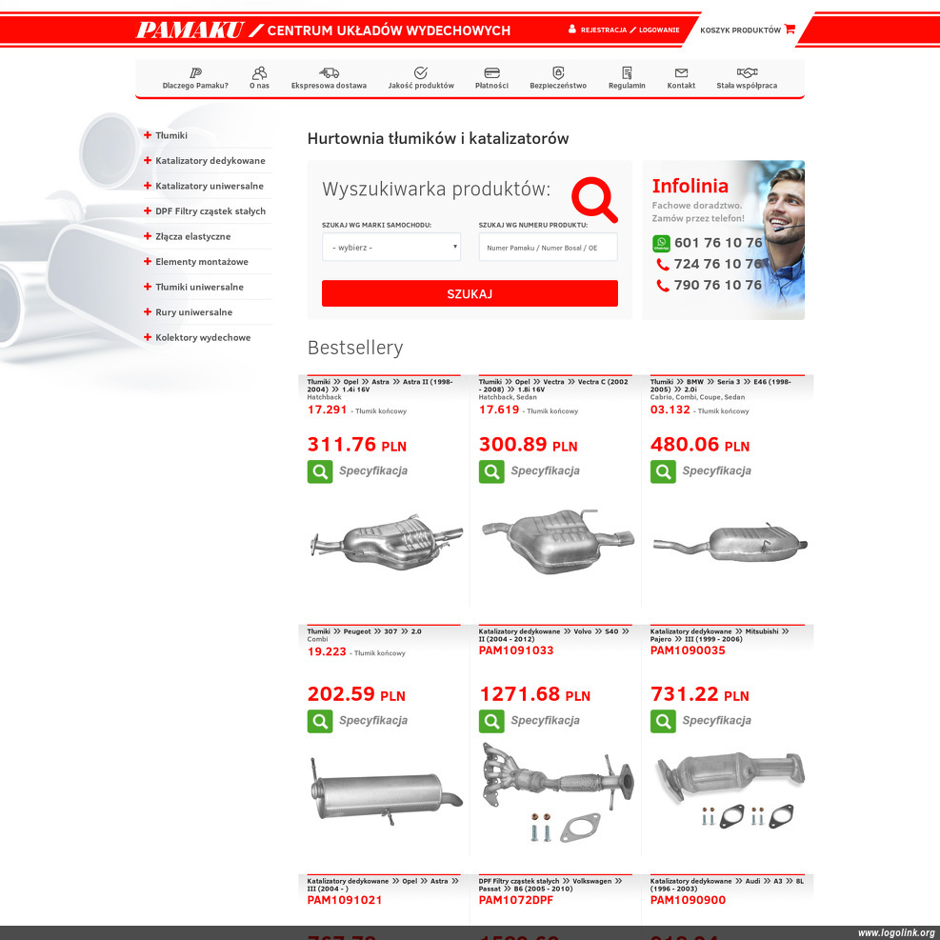Expand the Złącza elastyczne plus sign
This screenshot has height=940, width=940.
pos(148,235)
